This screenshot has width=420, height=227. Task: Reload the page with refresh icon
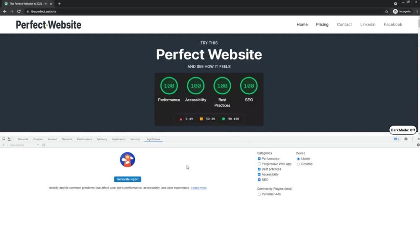click(x=19, y=11)
